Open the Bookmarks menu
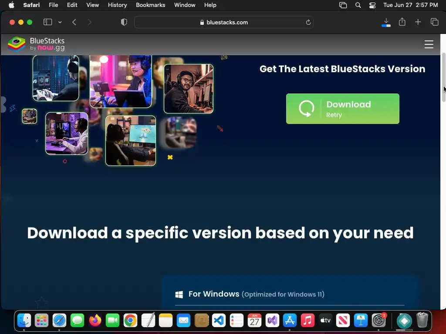The width and height of the screenshot is (446, 334). pyautogui.click(x=150, y=5)
